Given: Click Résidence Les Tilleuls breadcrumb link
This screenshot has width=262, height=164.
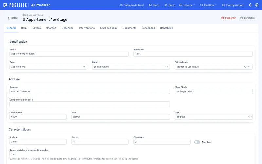Looking at the screenshot, I should click(x=33, y=15).
